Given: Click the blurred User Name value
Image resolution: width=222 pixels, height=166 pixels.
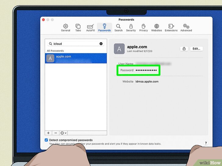Looking at the screenshot, I should click(153, 64).
